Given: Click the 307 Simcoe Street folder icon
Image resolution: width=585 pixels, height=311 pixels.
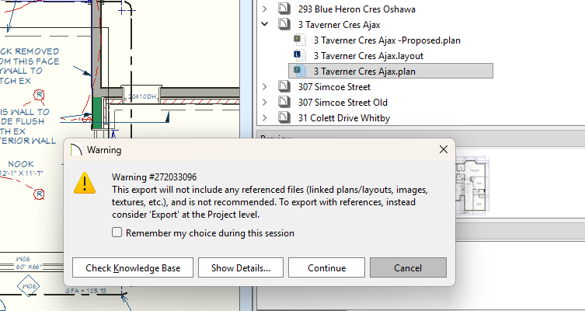Looking at the screenshot, I should tap(285, 86).
